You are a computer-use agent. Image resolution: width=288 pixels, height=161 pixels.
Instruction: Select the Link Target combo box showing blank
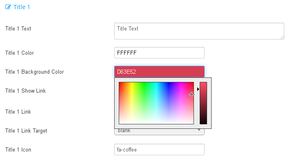[x=159, y=132]
